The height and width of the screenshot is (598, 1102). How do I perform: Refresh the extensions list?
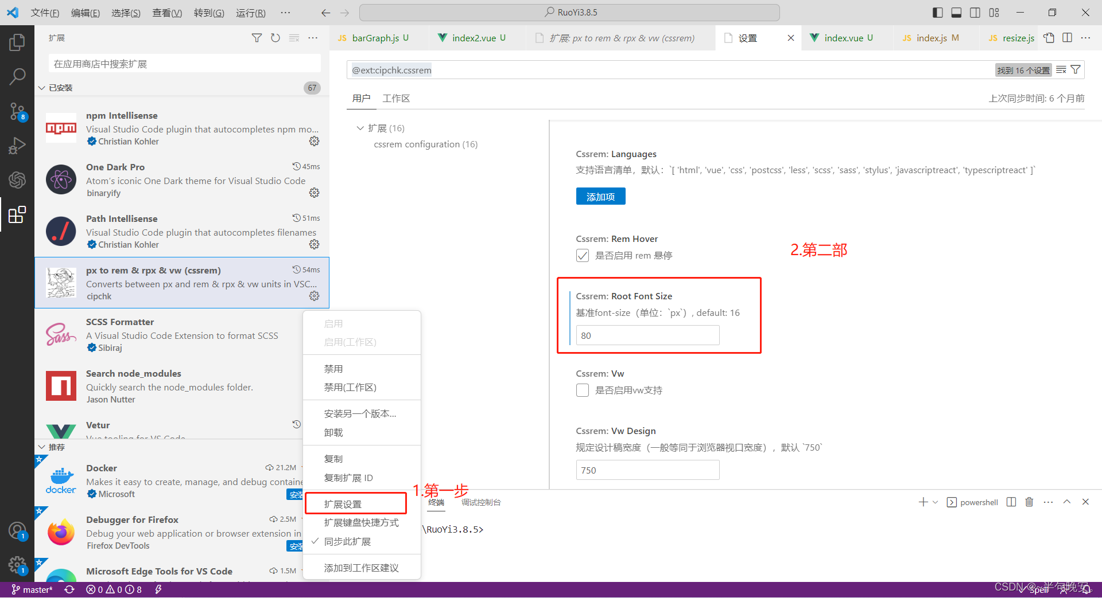(275, 38)
